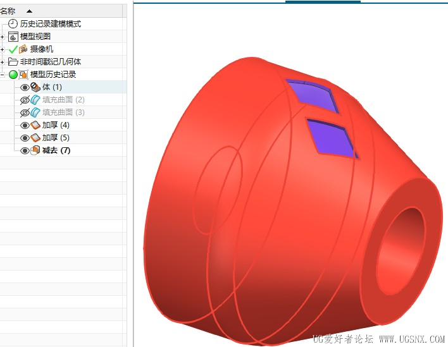Select the 体 (1) label
The height and width of the screenshot is (347, 448).
(x=52, y=87)
